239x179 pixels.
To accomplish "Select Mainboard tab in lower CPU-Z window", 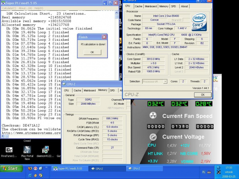I will point(89,90).
